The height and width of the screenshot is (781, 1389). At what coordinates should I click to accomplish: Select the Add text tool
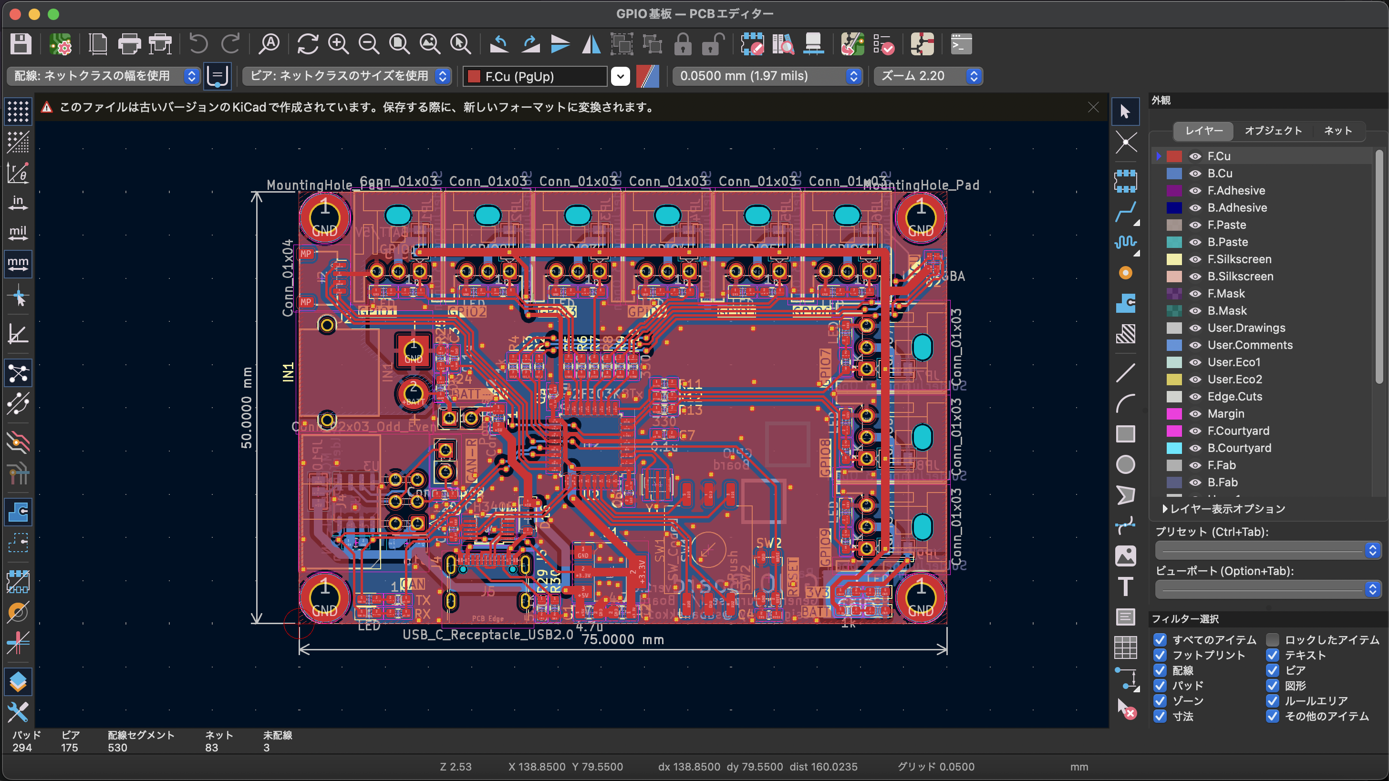pos(1125,586)
